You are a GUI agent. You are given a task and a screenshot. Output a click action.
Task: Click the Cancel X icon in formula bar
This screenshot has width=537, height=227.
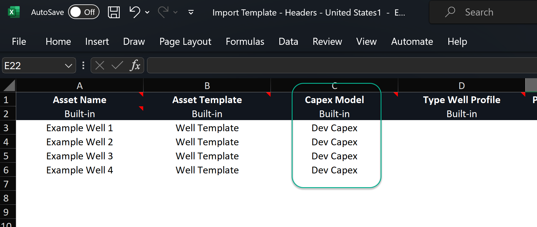[x=100, y=65]
